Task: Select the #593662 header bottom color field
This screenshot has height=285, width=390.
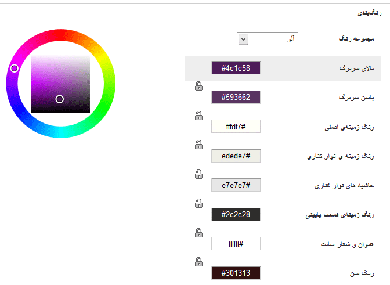Action: point(236,97)
